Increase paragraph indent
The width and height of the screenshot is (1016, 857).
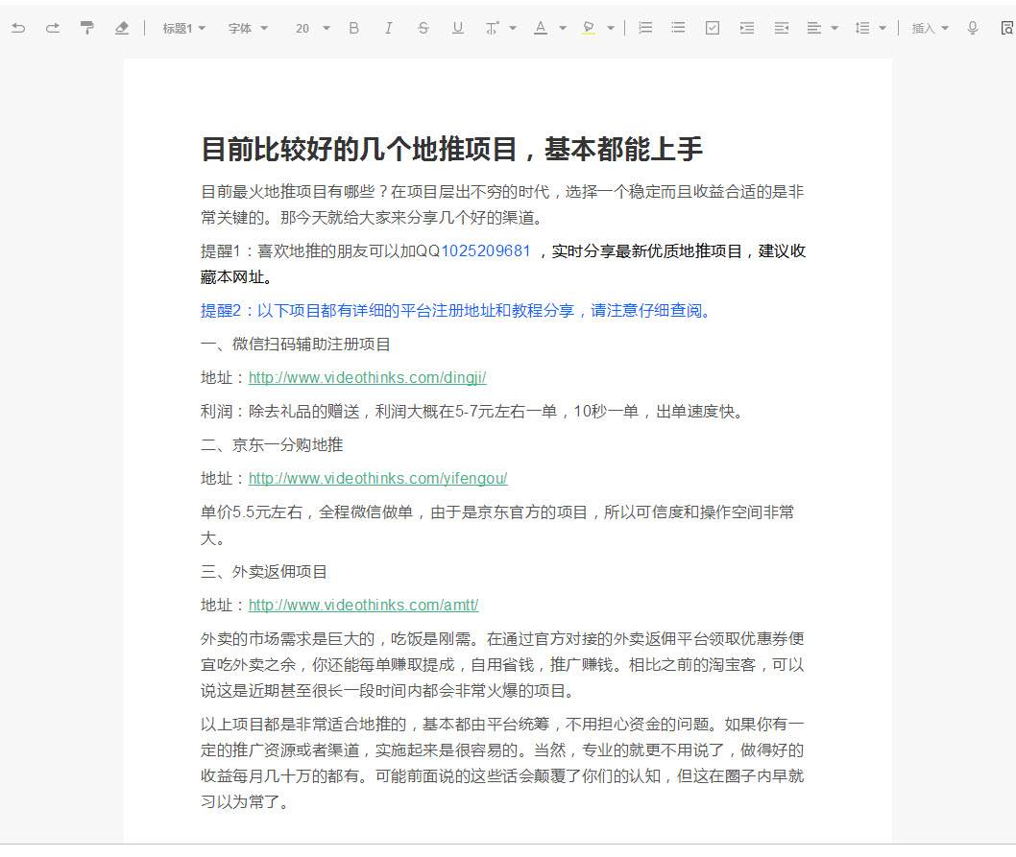tap(747, 28)
